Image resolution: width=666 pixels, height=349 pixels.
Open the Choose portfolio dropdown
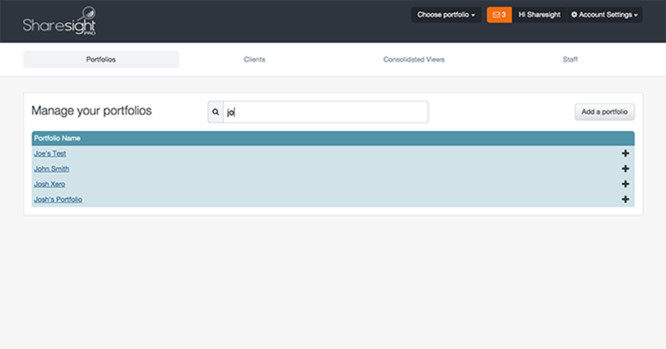pyautogui.click(x=446, y=14)
